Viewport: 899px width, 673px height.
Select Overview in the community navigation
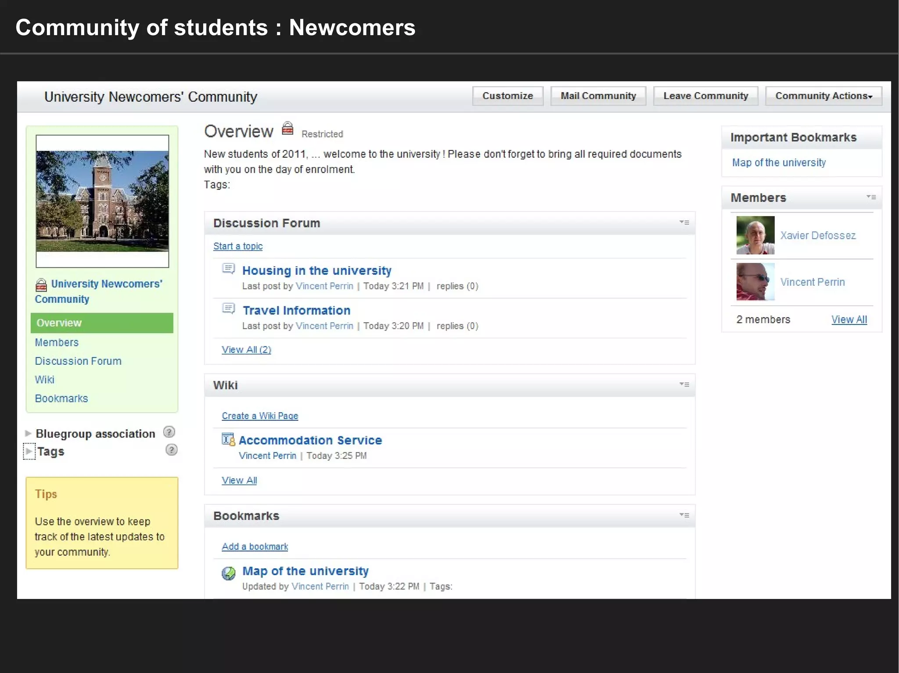click(102, 323)
